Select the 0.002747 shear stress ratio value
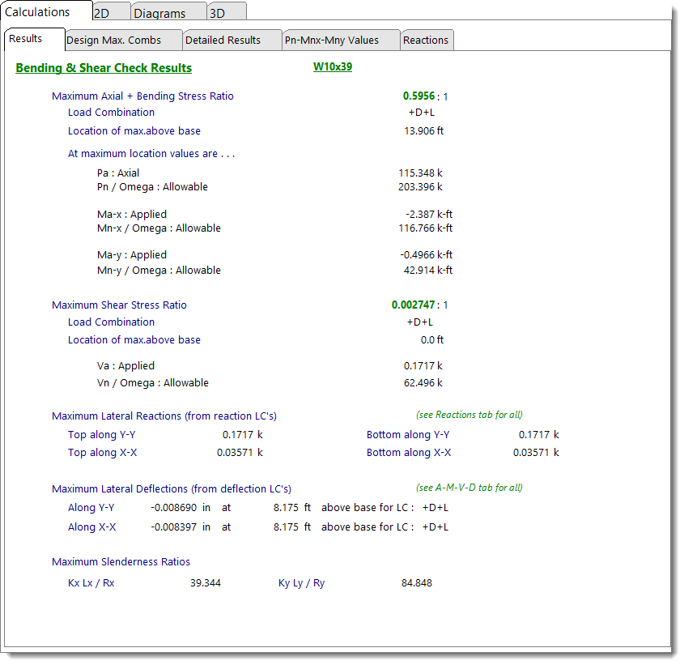Image resolution: width=684 pixels, height=665 pixels. coord(414,305)
